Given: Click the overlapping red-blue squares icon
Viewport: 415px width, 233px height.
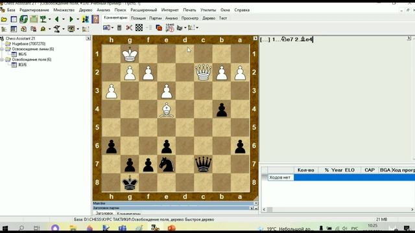Looking at the screenshot, I should click(x=159, y=27).
